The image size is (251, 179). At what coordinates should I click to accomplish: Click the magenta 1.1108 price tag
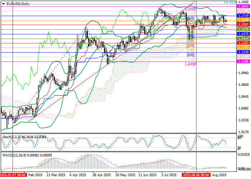click(x=243, y=62)
